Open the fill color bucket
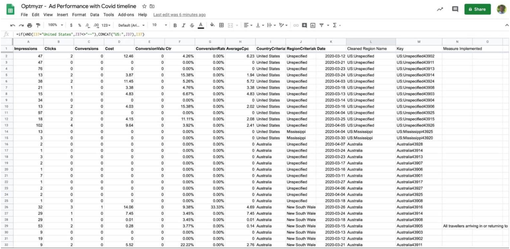 [212, 25]
